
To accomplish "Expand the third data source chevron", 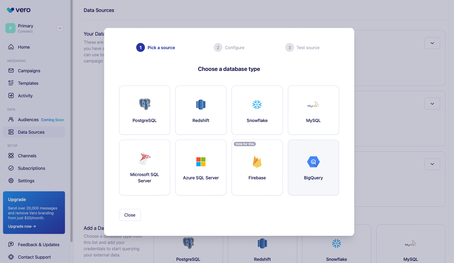I will pos(432,164).
